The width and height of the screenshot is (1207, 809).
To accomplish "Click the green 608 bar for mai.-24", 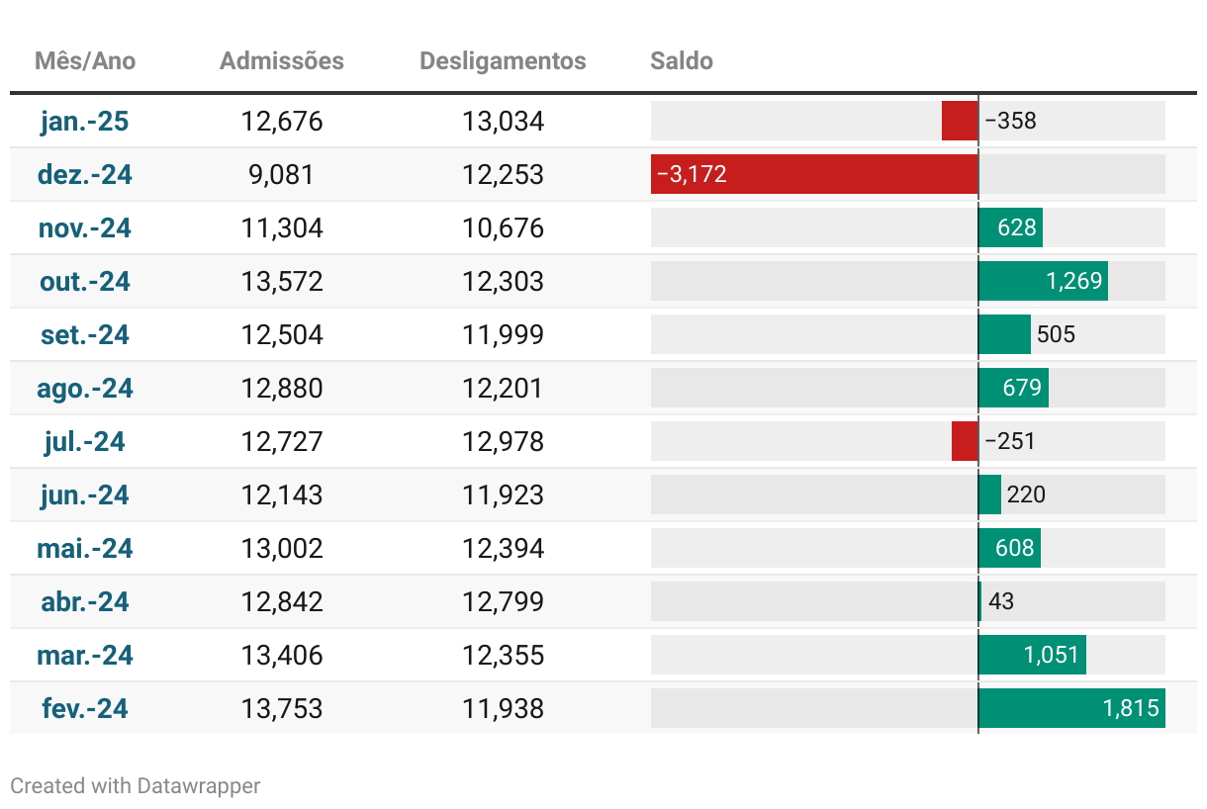I will (x=1009, y=549).
